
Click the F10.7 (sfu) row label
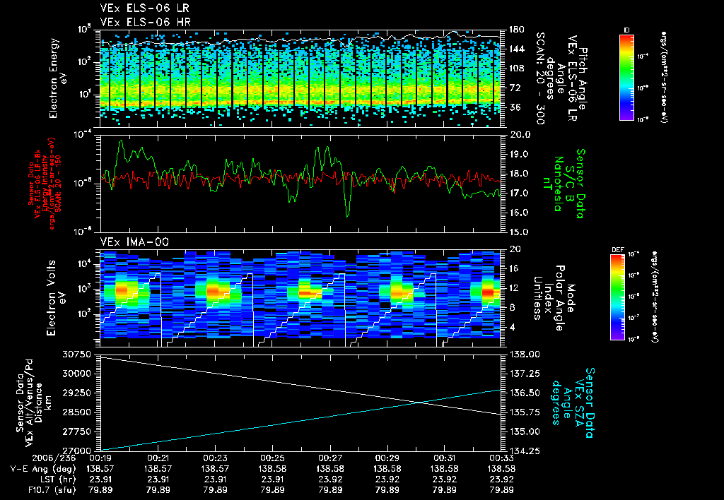click(x=52, y=490)
